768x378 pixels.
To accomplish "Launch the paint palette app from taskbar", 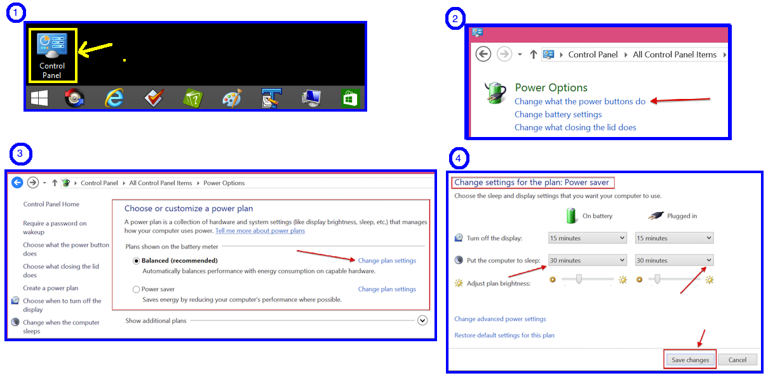I will pyautogui.click(x=232, y=98).
